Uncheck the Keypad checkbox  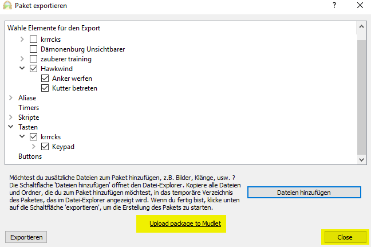click(x=45, y=147)
